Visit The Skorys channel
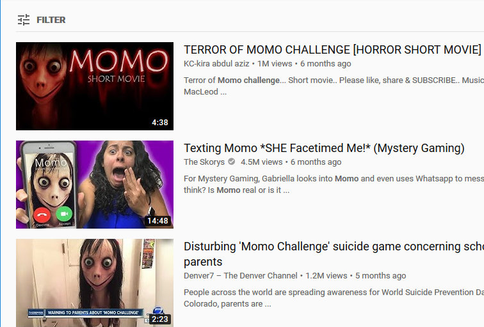Viewport: 484px width, 327px height. coord(204,162)
